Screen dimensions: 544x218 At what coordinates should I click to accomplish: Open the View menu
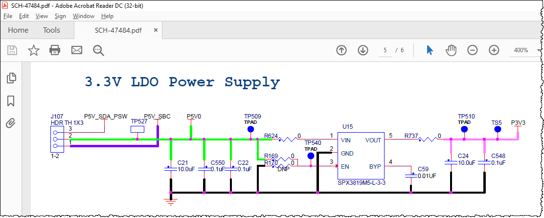[x=42, y=16]
